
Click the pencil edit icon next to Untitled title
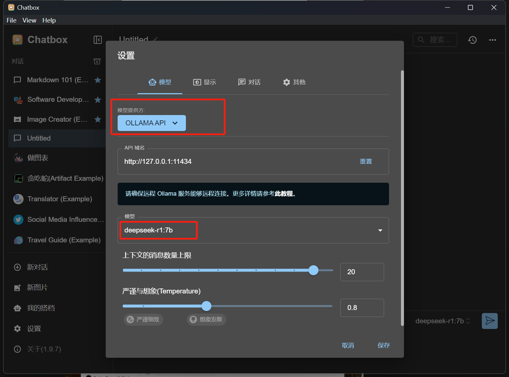(x=155, y=39)
